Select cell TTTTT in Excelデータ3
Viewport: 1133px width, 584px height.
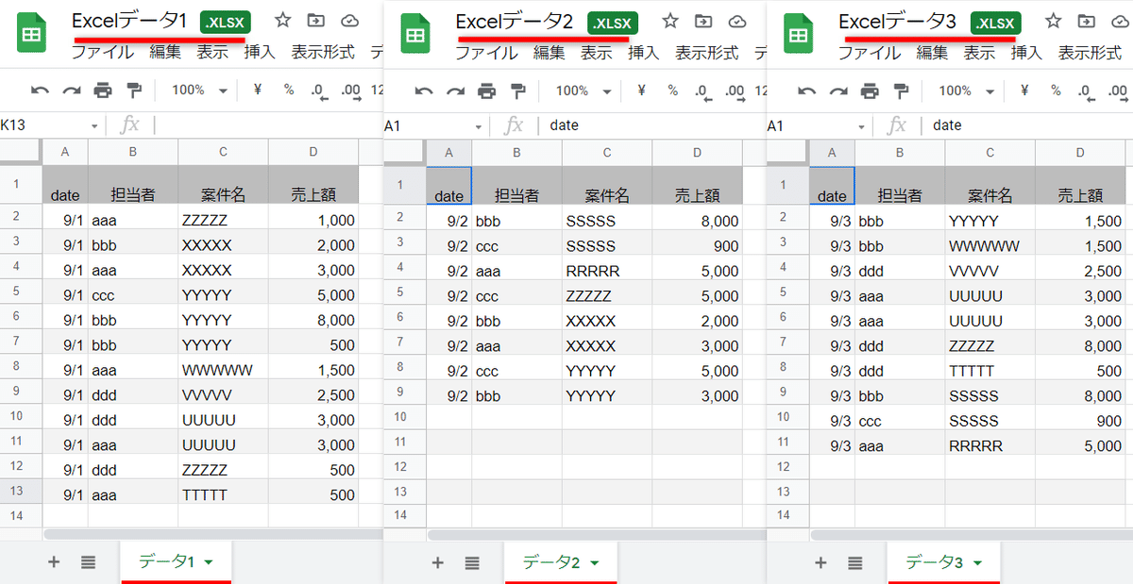(x=989, y=370)
